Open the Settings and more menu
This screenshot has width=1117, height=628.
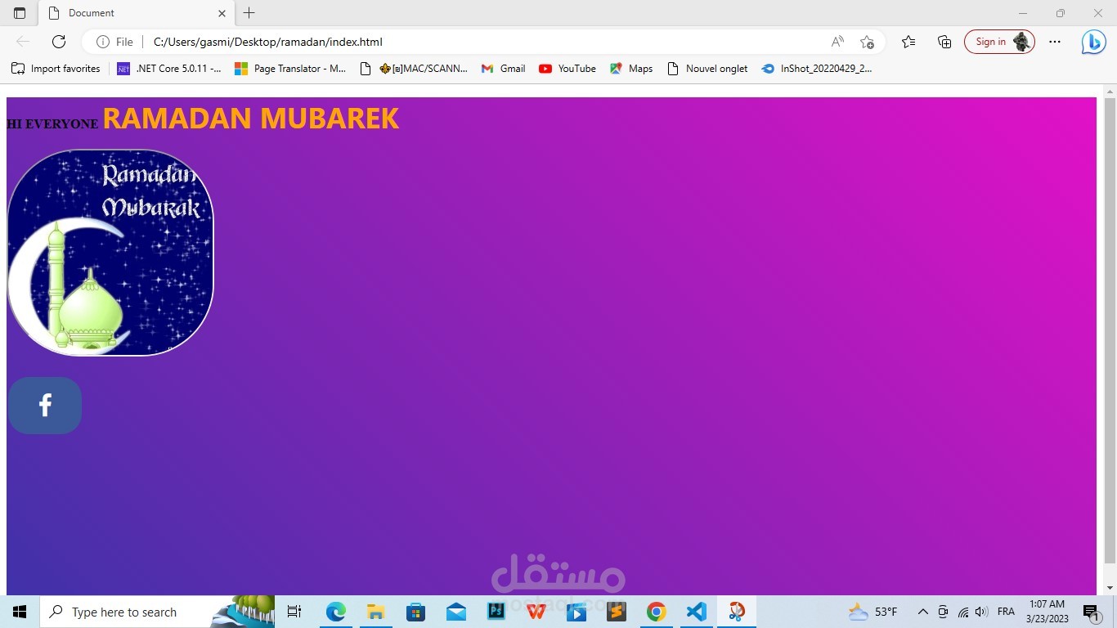pyautogui.click(x=1054, y=42)
